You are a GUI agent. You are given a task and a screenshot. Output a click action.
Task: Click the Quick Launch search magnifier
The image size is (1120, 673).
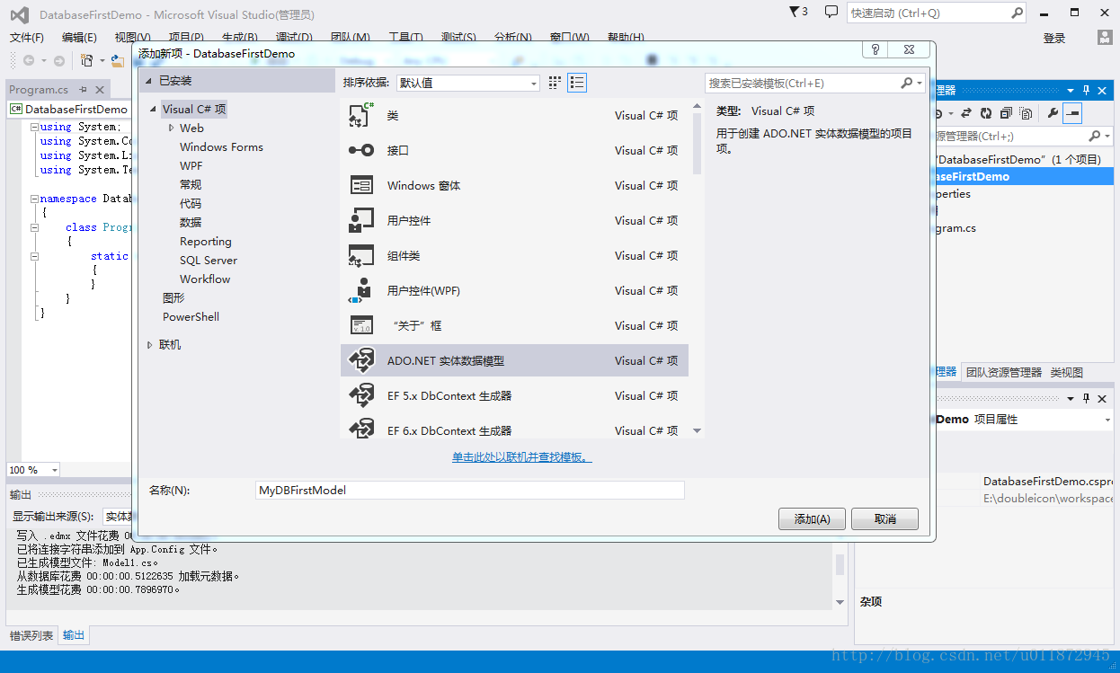click(1017, 13)
